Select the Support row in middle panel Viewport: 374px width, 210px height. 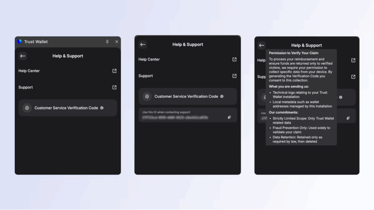[x=146, y=76]
